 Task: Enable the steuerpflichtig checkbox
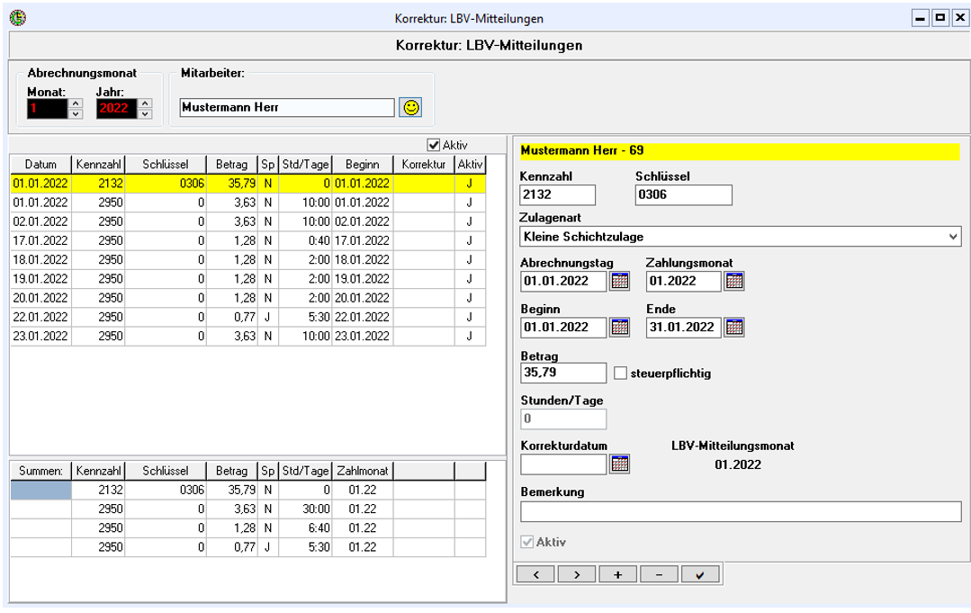[620, 373]
